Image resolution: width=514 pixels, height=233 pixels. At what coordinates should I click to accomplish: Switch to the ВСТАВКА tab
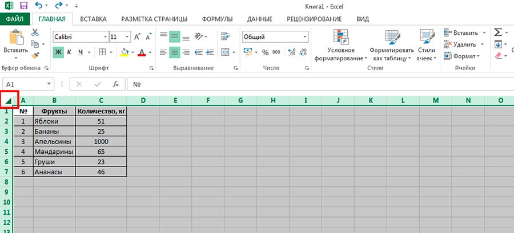(93, 19)
